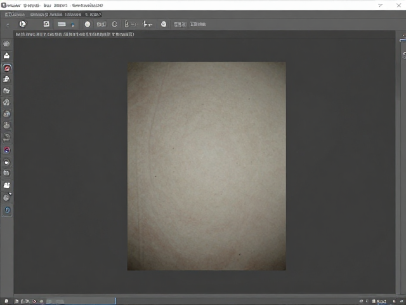The height and width of the screenshot is (305, 406).
Task: Click the document tab title above canvas
Action: point(75,34)
